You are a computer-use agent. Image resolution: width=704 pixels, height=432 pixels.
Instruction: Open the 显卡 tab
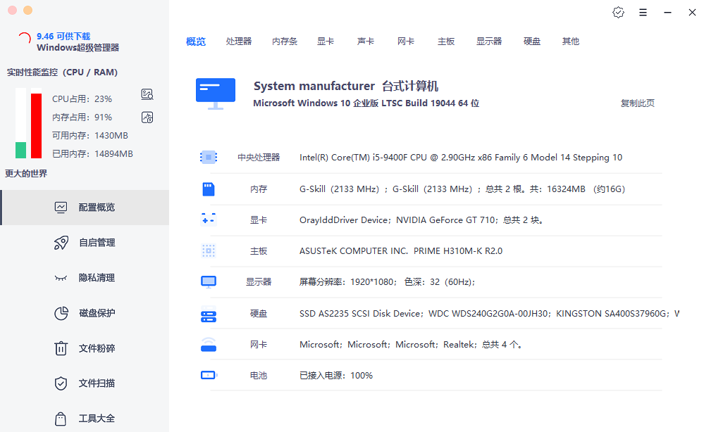click(326, 42)
